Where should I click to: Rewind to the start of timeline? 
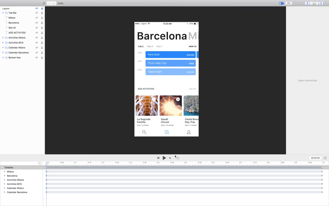158,158
